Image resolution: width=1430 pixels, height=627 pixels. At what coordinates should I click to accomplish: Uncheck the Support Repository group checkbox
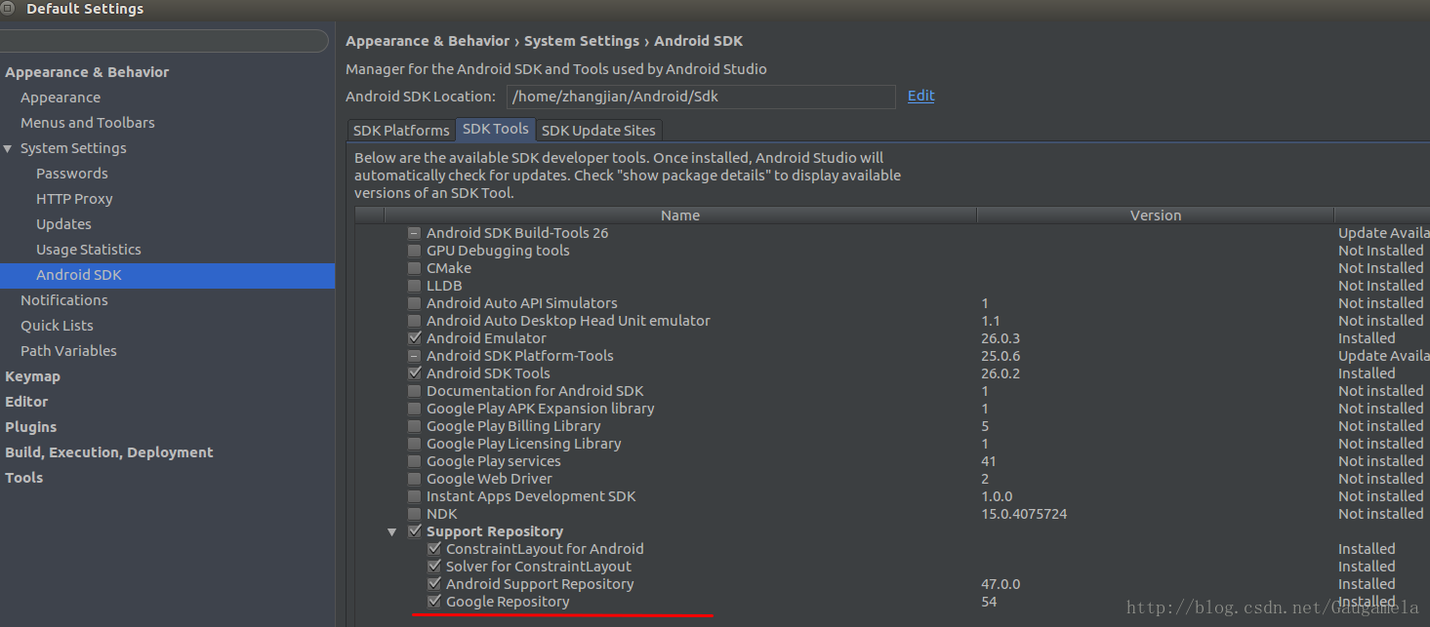[x=415, y=531]
